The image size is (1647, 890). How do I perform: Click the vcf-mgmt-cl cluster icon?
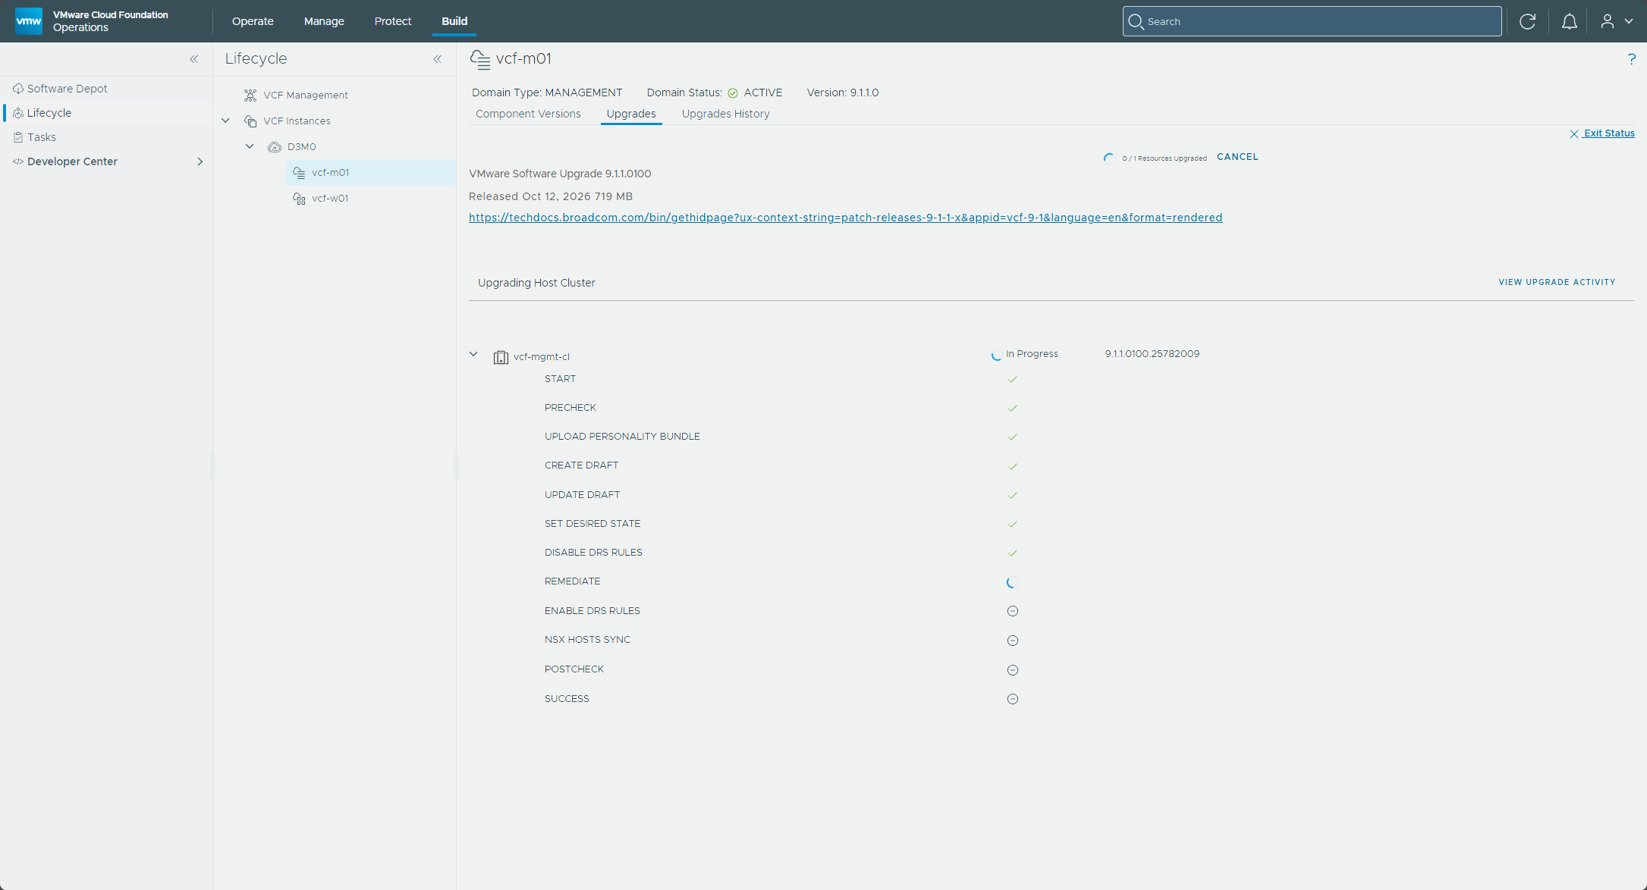coord(501,357)
